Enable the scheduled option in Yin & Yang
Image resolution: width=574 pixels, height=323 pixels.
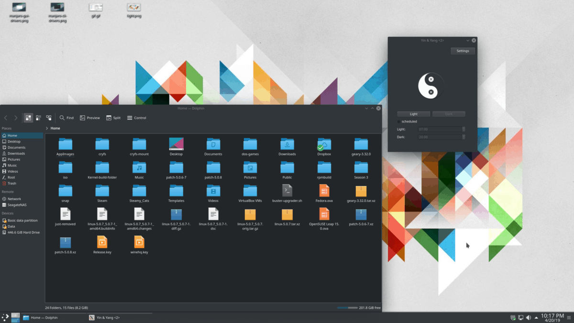[x=399, y=122]
